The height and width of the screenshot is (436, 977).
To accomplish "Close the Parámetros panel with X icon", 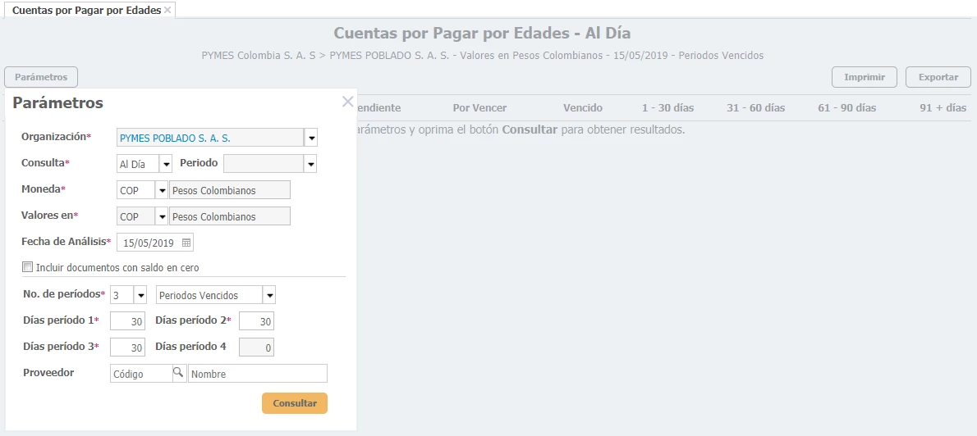I will (347, 102).
